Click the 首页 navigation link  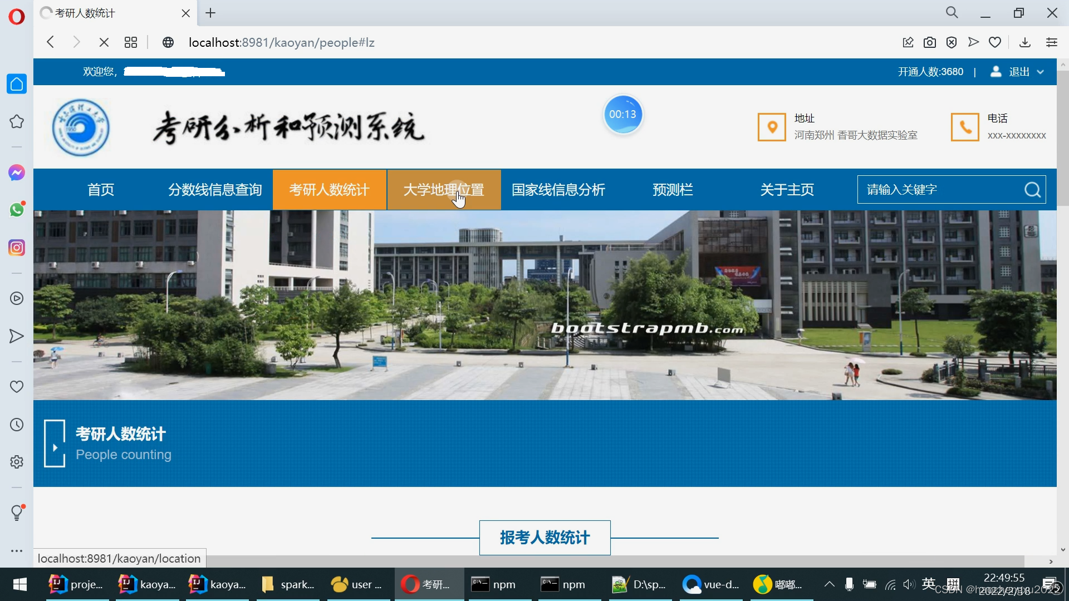pos(101,190)
